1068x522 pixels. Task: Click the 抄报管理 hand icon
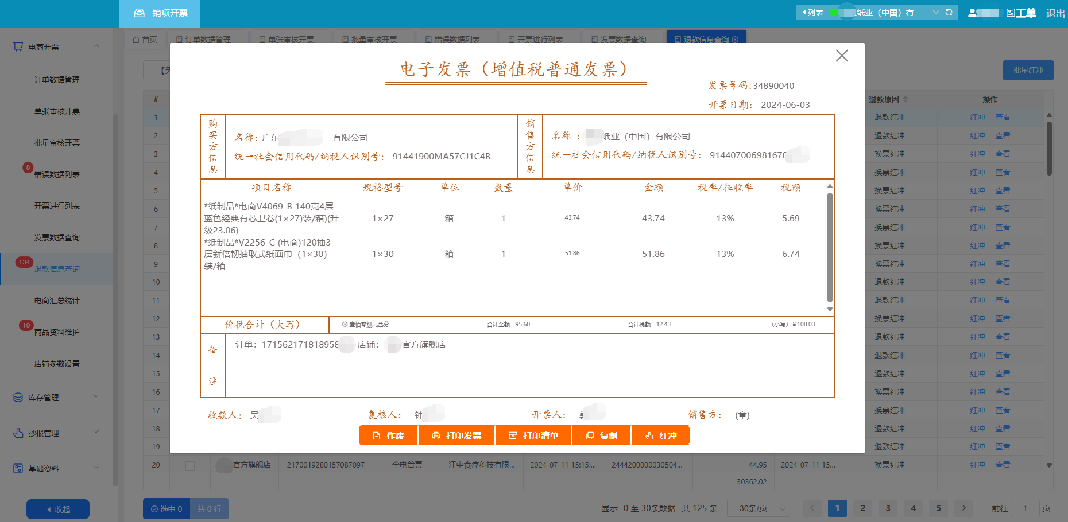click(18, 433)
